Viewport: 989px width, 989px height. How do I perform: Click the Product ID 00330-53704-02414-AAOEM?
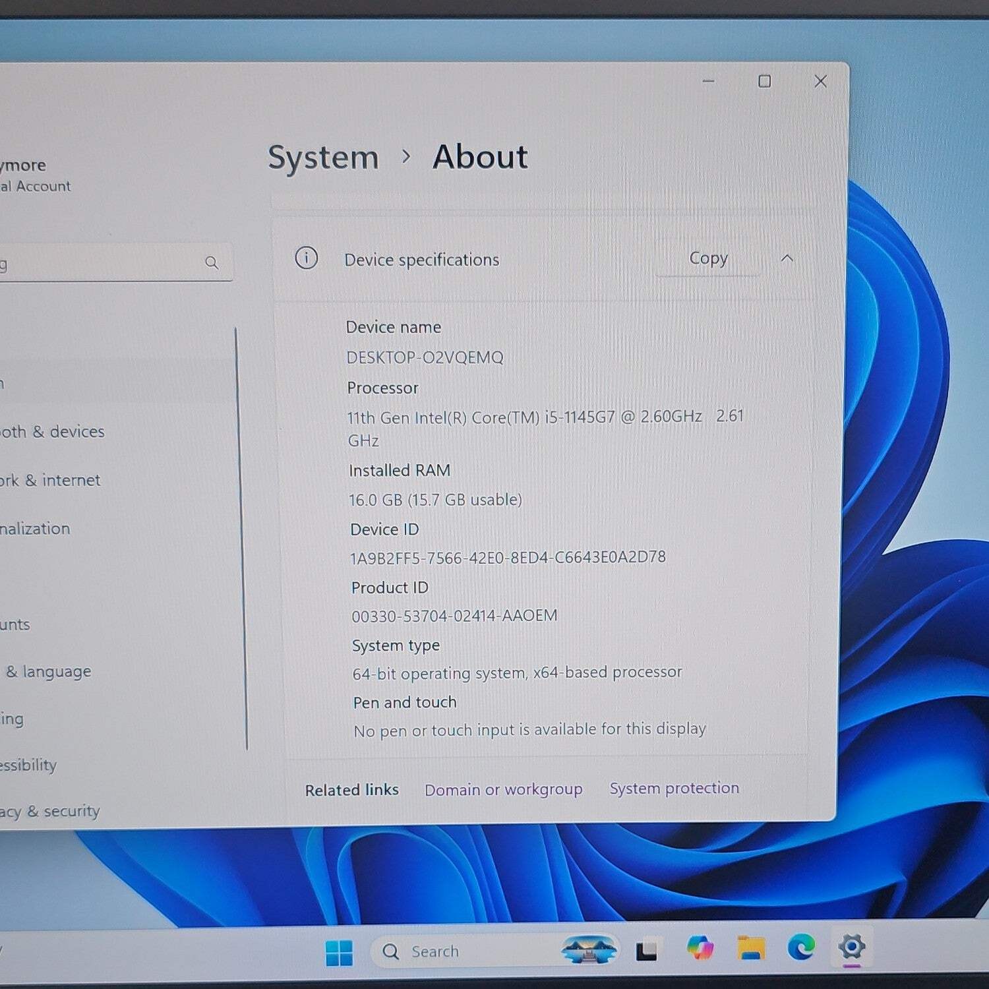click(x=454, y=616)
